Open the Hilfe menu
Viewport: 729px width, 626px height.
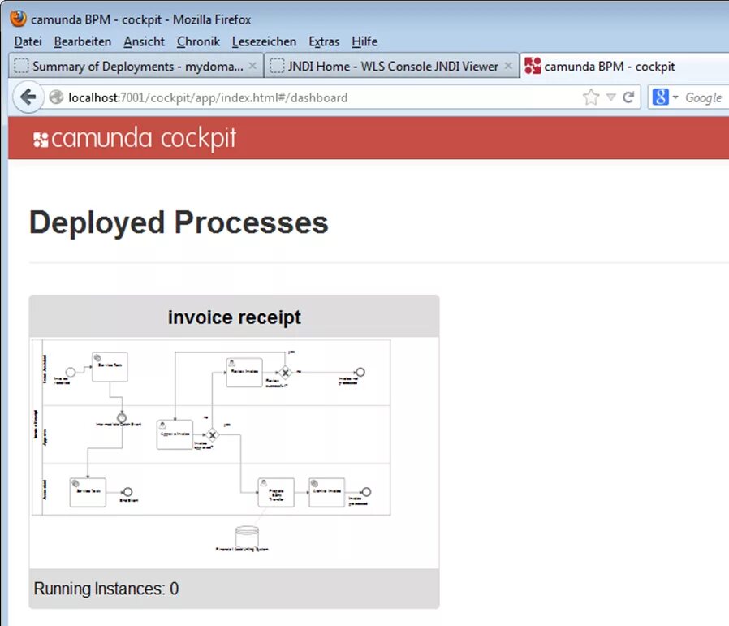point(364,41)
